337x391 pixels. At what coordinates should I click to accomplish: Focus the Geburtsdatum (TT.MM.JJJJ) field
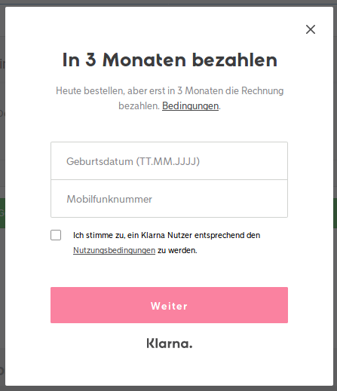coord(169,160)
